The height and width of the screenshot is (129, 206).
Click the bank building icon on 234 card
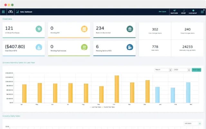(130, 29)
